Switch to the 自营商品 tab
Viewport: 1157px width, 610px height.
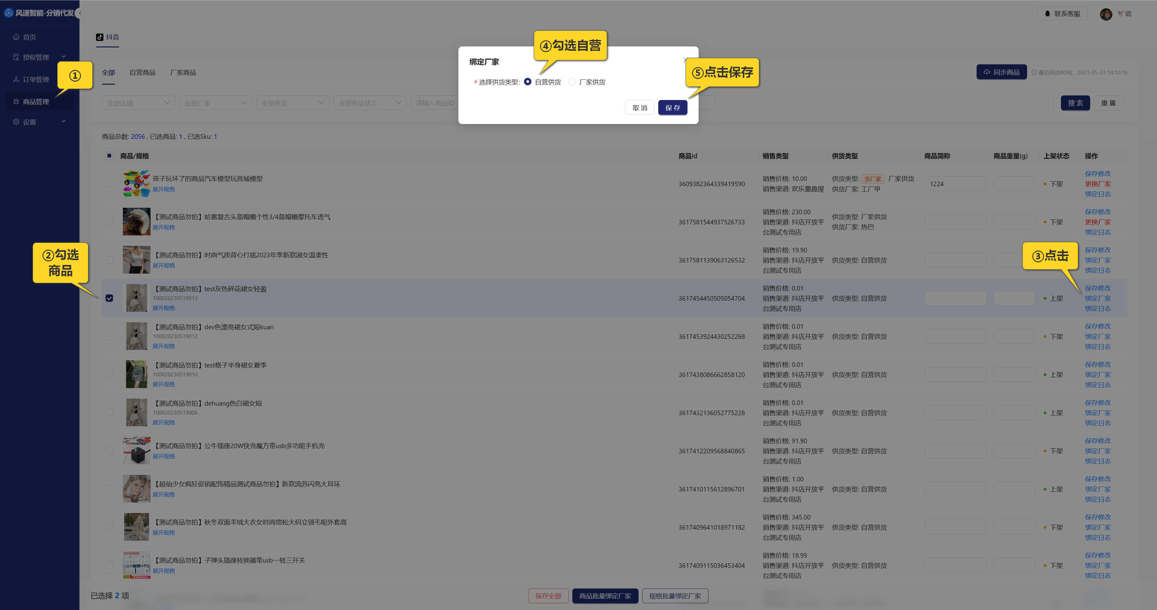(142, 72)
